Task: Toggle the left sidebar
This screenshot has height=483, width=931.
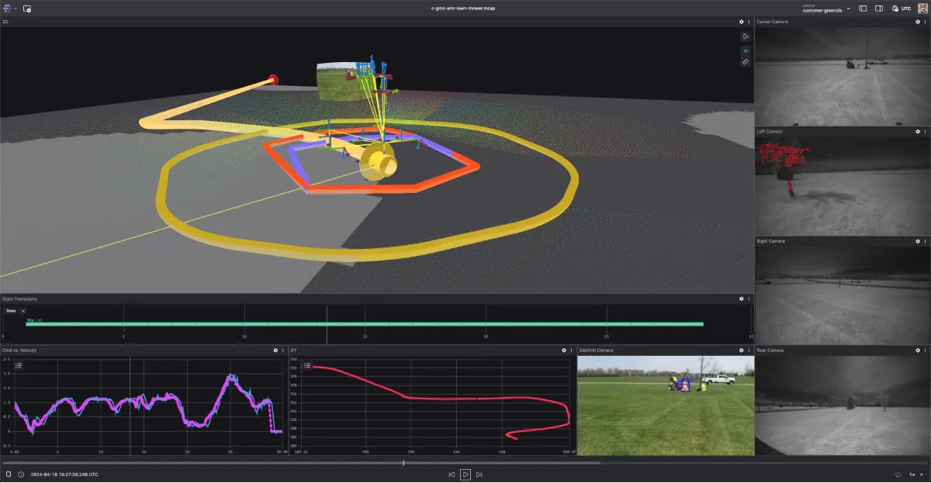Action: [x=864, y=9]
